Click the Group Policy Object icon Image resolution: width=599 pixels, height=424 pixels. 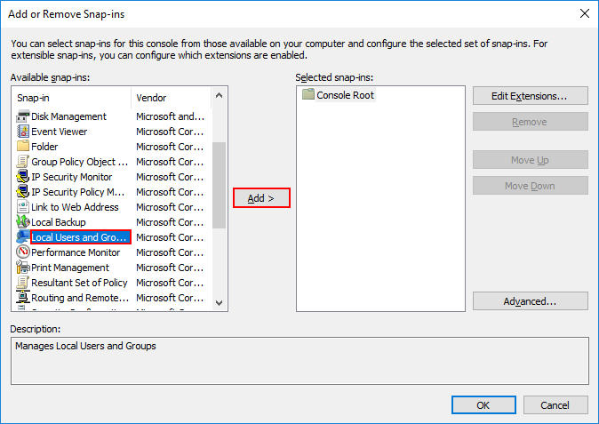(x=23, y=162)
